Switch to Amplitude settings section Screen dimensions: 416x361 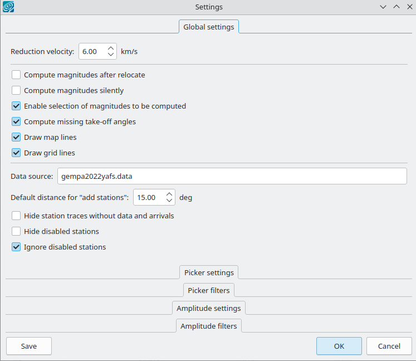click(x=208, y=308)
